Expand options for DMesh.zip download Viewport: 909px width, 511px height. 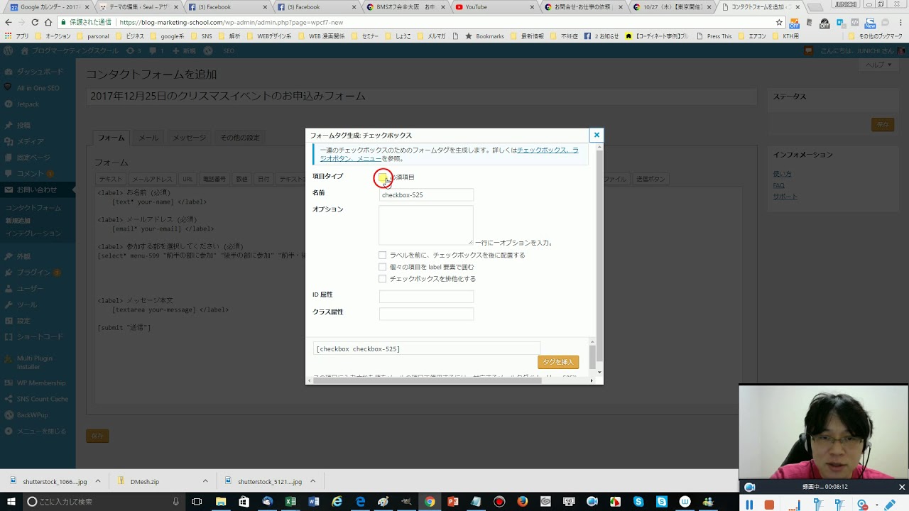click(205, 481)
